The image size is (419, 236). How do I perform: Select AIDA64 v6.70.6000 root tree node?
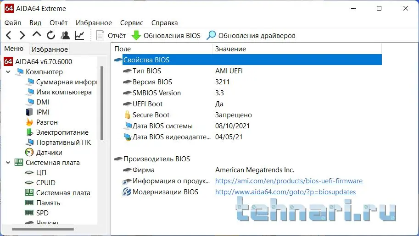(x=38, y=62)
